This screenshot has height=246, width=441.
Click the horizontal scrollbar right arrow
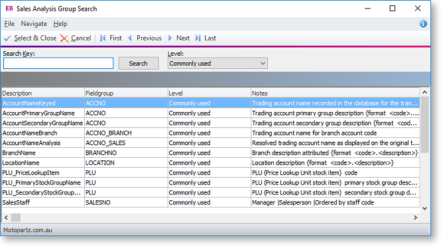415,217
